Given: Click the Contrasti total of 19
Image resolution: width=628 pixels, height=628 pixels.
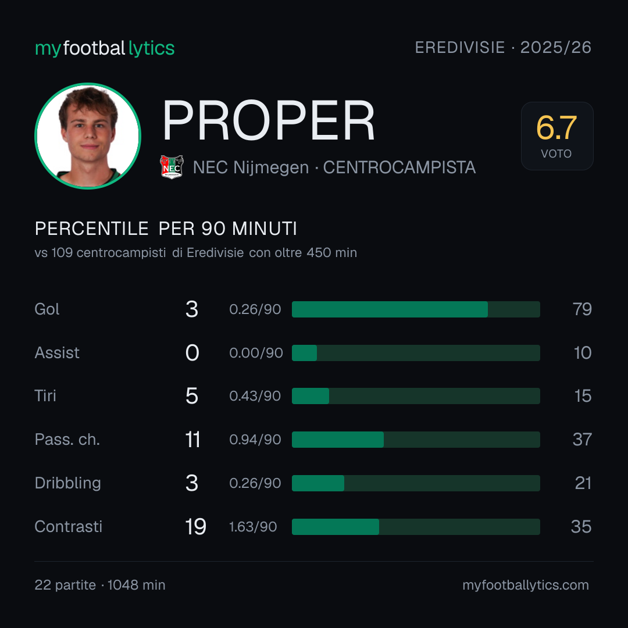Looking at the screenshot, I should 195,527.
